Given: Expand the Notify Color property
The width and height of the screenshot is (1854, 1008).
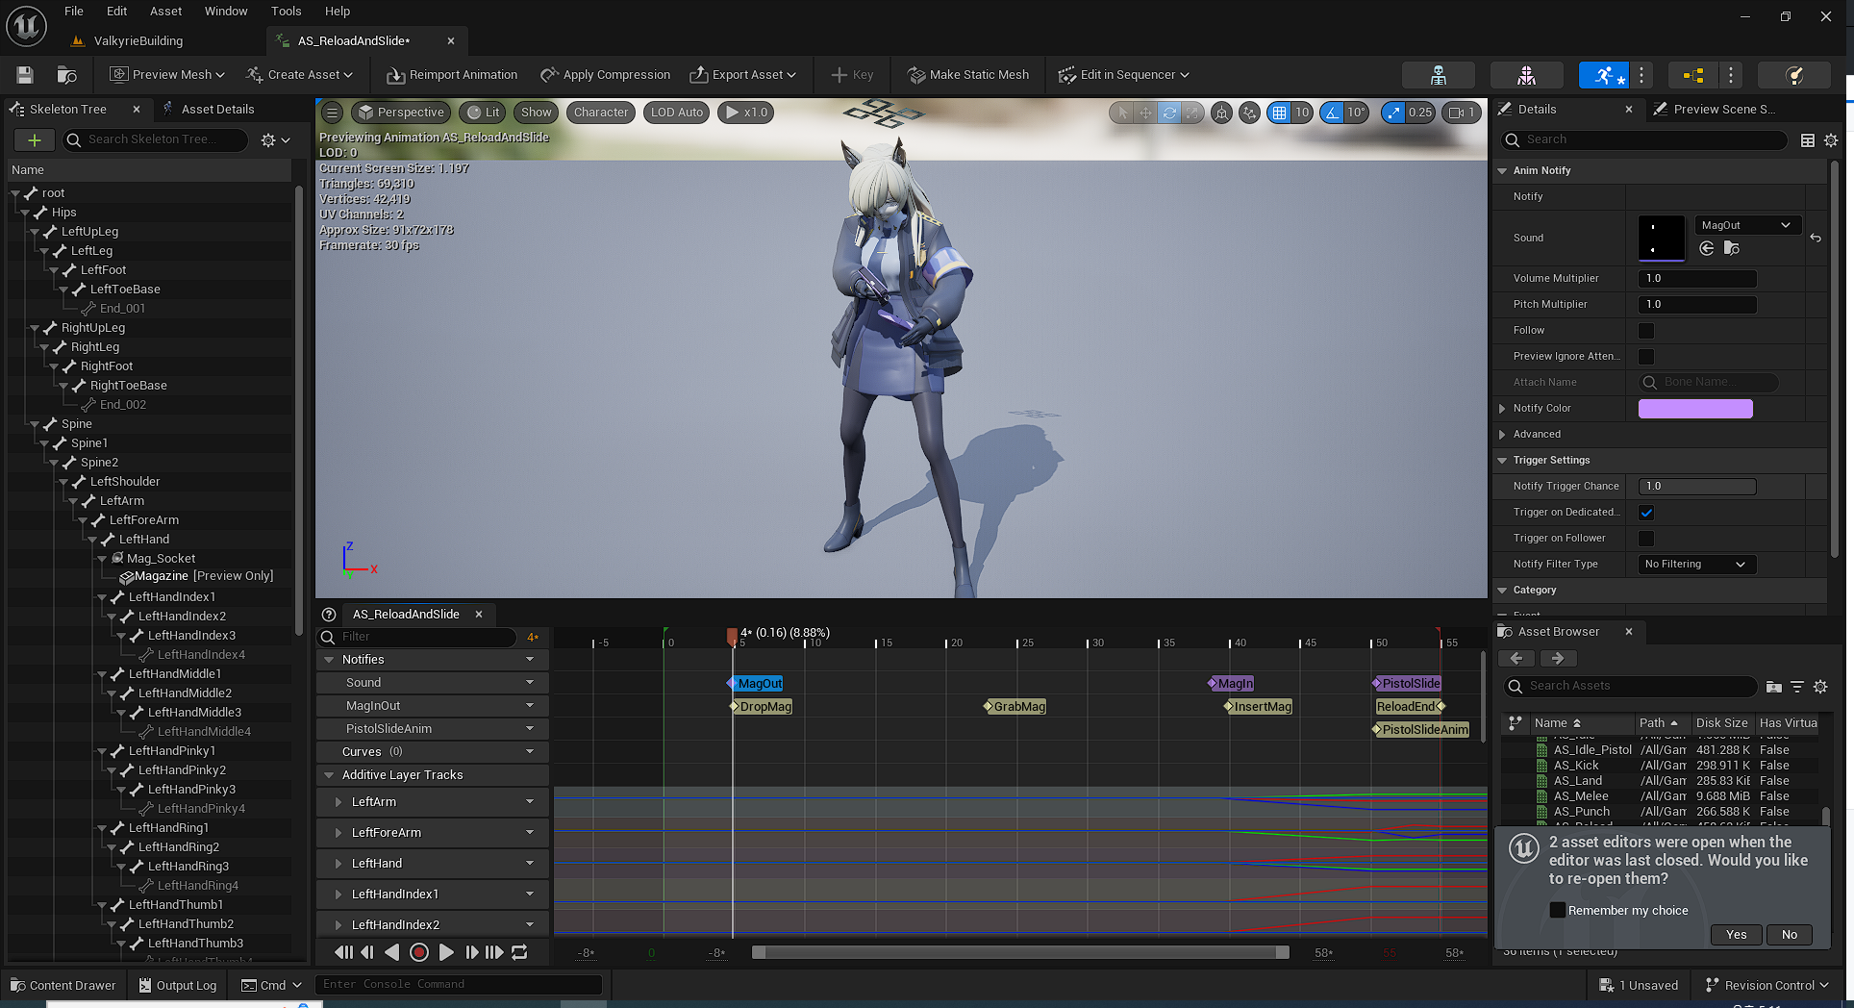Looking at the screenshot, I should (1502, 409).
